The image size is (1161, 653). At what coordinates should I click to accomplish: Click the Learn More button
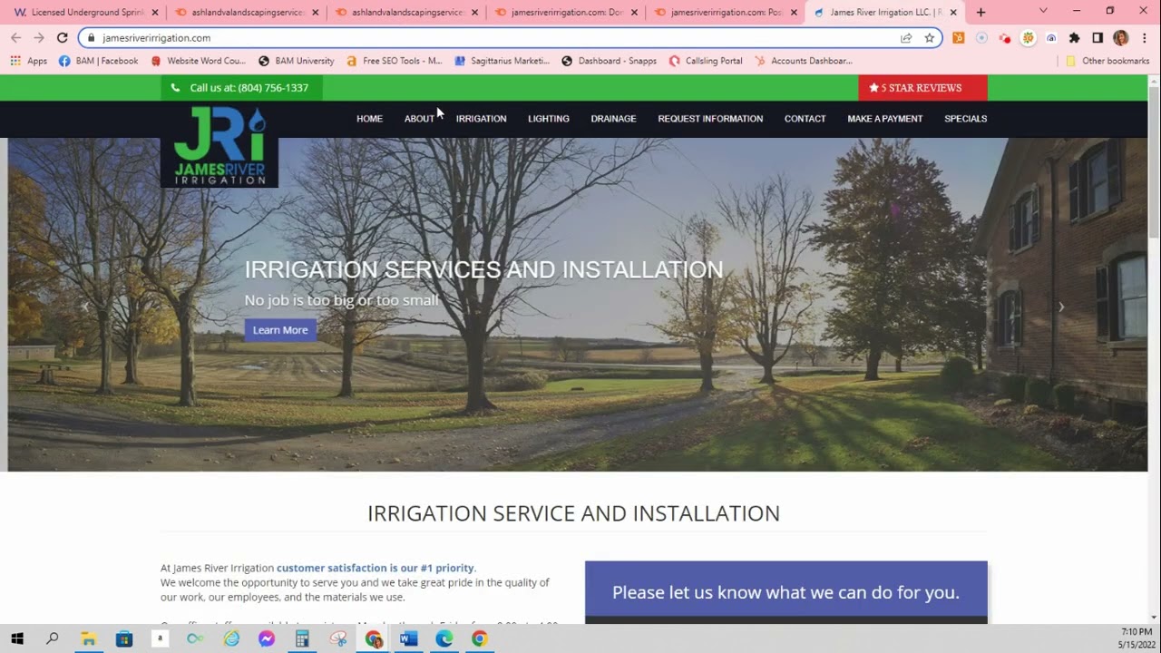click(x=279, y=329)
